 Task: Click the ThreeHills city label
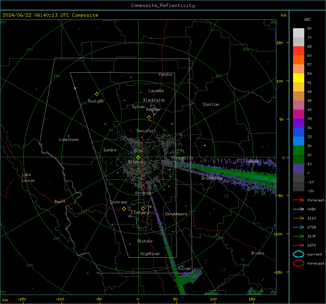(182, 158)
